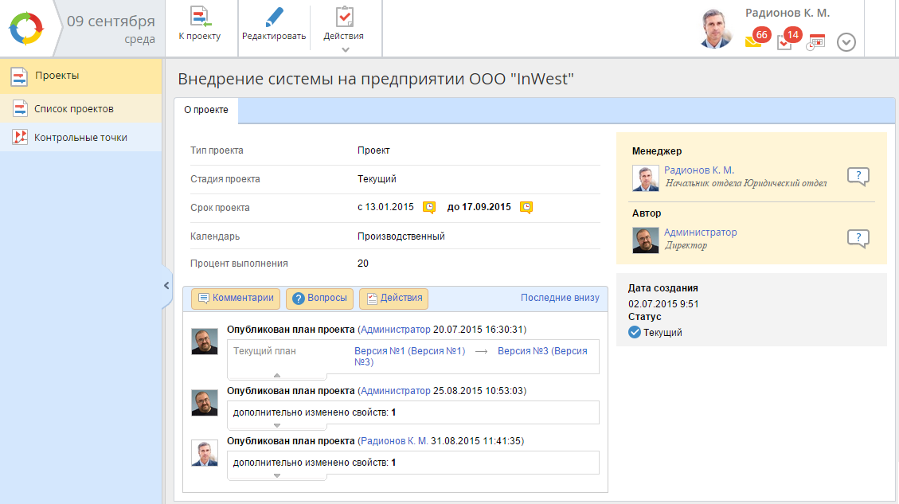Open Контрольные точки in sidebar
This screenshot has height=504, width=899.
pos(80,137)
